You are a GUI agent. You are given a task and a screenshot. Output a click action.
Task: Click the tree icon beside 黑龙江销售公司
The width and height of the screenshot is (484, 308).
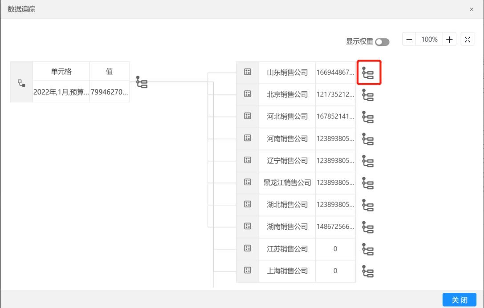tap(367, 183)
